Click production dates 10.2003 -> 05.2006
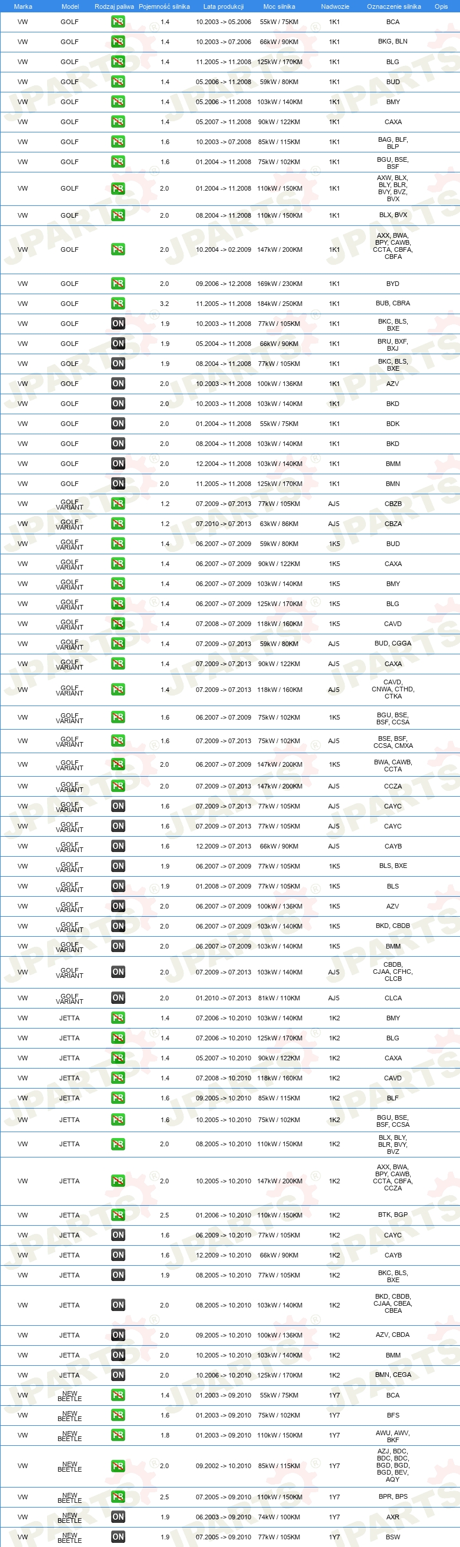The image size is (460, 1547). pyautogui.click(x=224, y=22)
